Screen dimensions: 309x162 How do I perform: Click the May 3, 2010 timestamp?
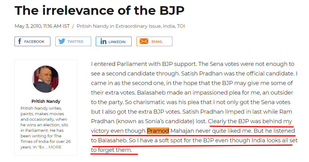tap(42, 26)
